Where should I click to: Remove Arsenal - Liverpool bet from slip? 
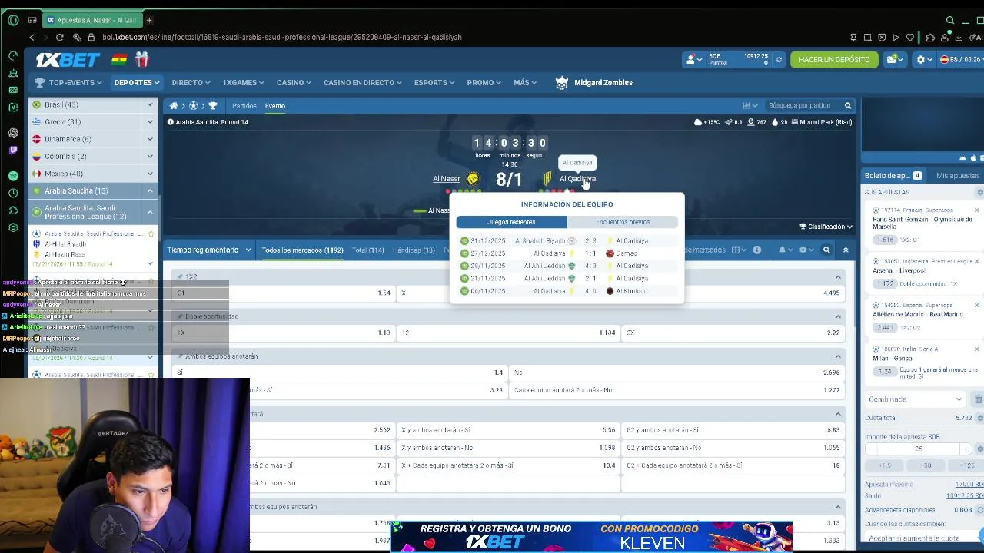[x=977, y=262]
